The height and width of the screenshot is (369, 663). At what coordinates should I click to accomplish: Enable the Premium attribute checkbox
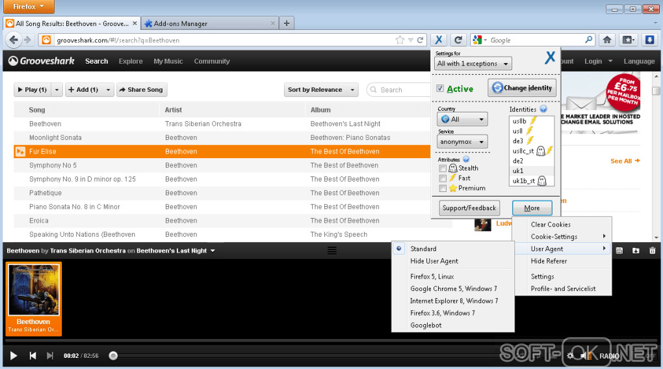(443, 188)
